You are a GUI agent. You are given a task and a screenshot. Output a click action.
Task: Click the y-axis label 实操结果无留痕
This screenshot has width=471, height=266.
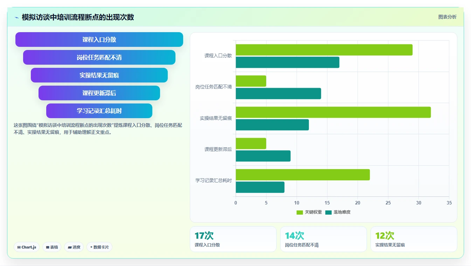point(216,118)
